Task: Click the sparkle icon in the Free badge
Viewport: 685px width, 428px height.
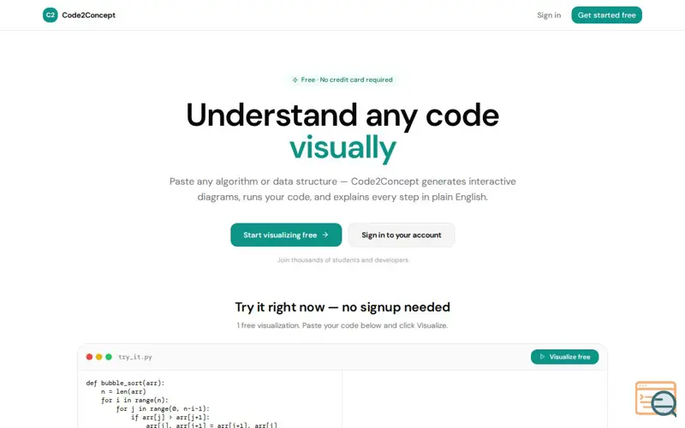Action: pos(295,80)
